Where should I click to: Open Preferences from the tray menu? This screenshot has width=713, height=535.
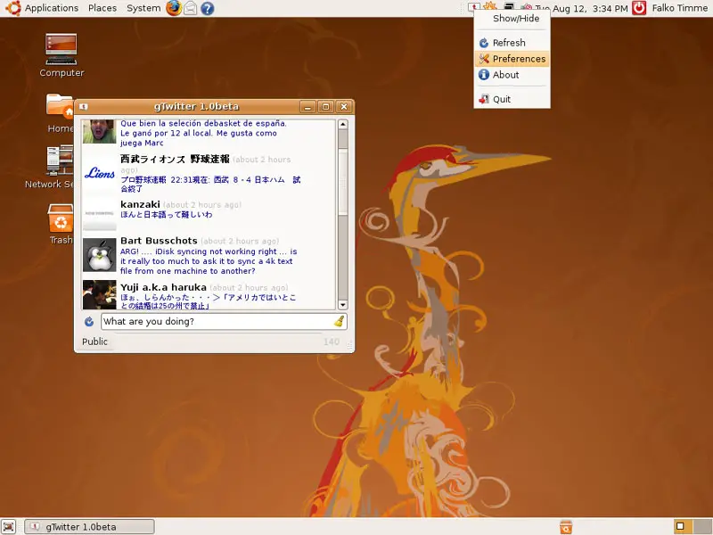(512, 59)
